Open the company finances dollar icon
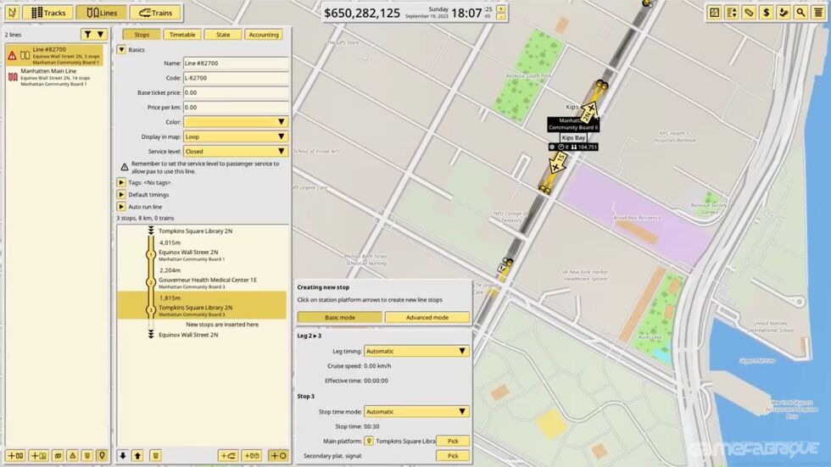Screen dimensions: 831x467 coord(767,12)
